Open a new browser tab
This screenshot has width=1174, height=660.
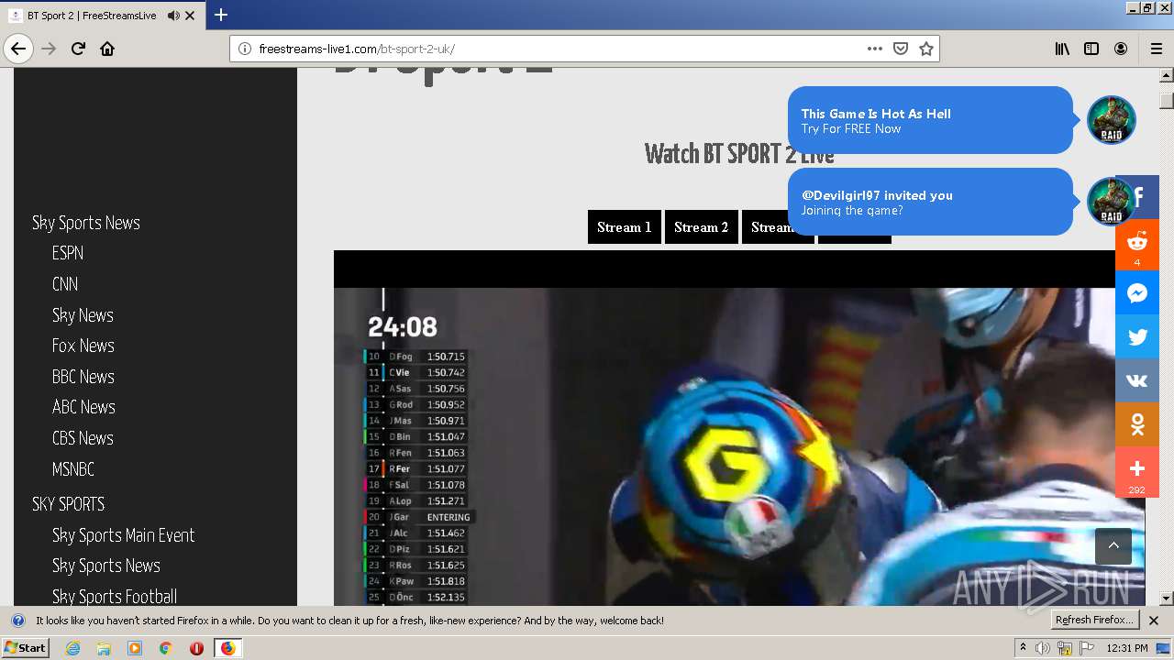[x=221, y=15]
